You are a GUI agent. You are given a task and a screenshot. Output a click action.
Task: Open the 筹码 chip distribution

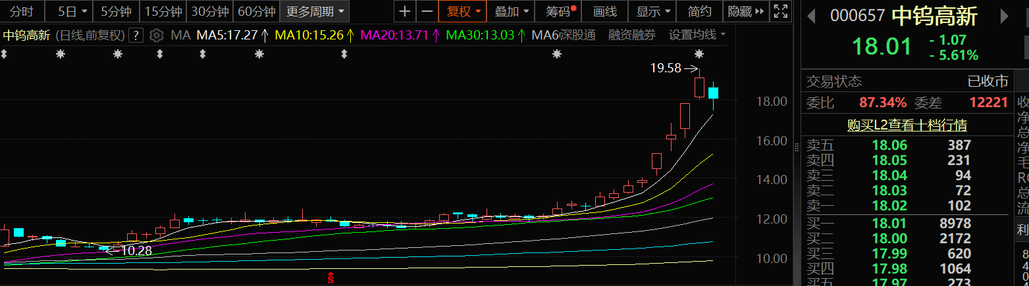(x=558, y=11)
